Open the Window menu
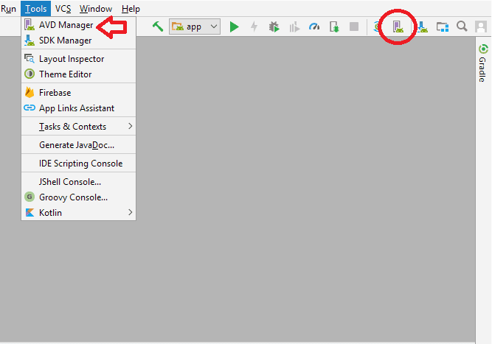Screen dimensions: 492x344 pyautogui.click(x=96, y=9)
